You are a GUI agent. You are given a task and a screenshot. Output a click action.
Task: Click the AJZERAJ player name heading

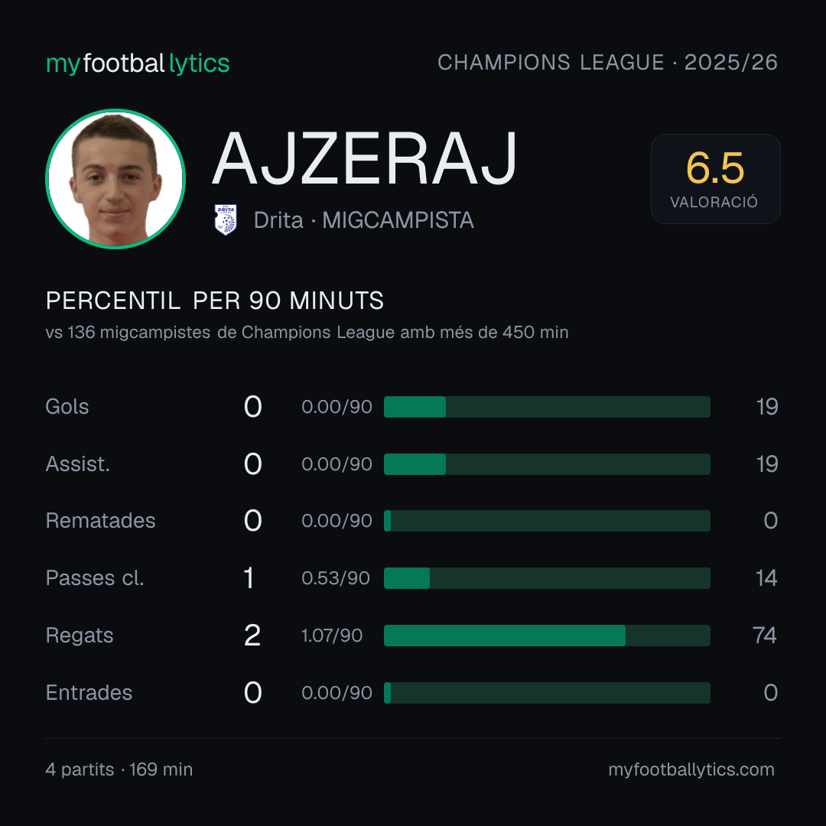365,158
